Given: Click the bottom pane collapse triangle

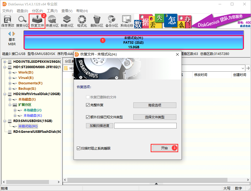Looking at the screenshot, I should pos(156,183).
